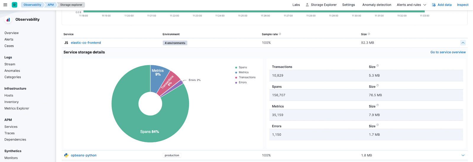
Task: Open the elastic-co-frontend service link
Action: point(86,43)
